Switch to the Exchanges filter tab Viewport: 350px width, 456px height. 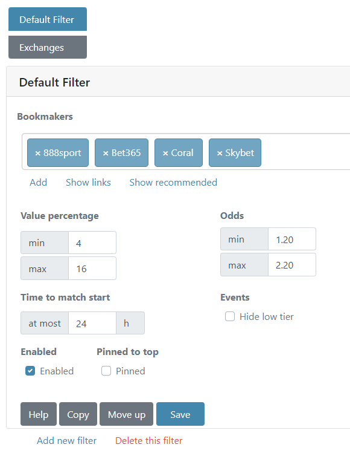(x=48, y=47)
